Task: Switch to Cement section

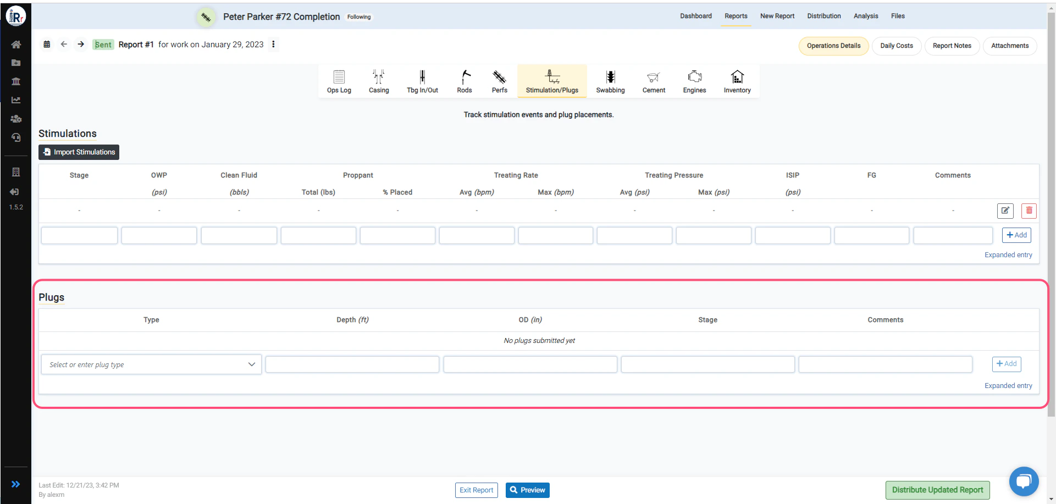Action: point(654,81)
